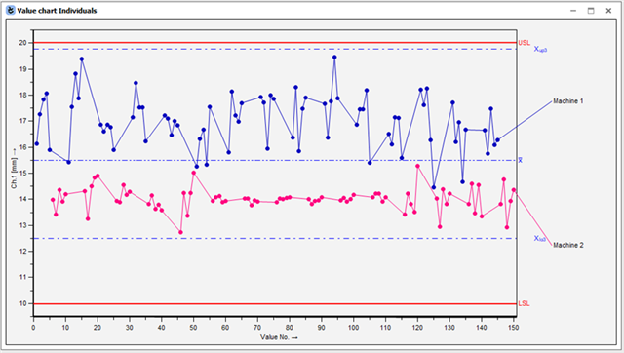624x353 pixels.
Task: Close the Value chart Individuals window
Action: pos(608,11)
